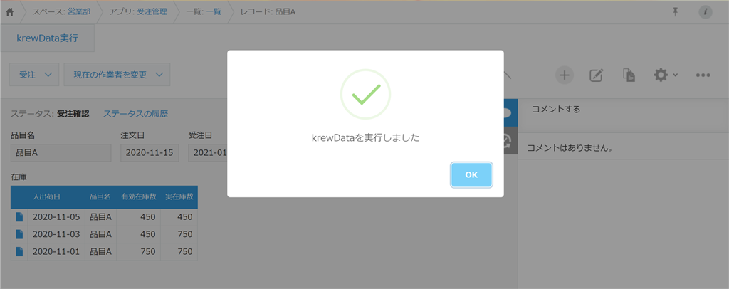Click the 受注日 date field
Image resolution: width=729 pixels, height=289 pixels.
point(208,153)
